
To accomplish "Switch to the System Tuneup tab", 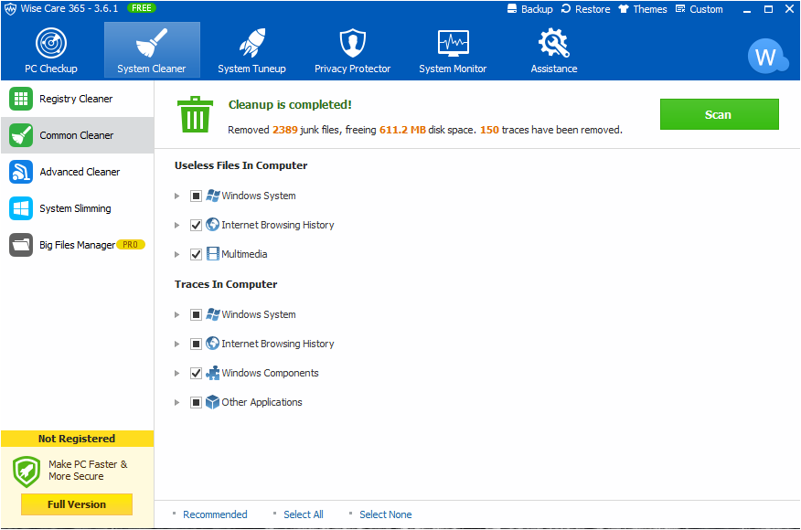I will [x=251, y=50].
